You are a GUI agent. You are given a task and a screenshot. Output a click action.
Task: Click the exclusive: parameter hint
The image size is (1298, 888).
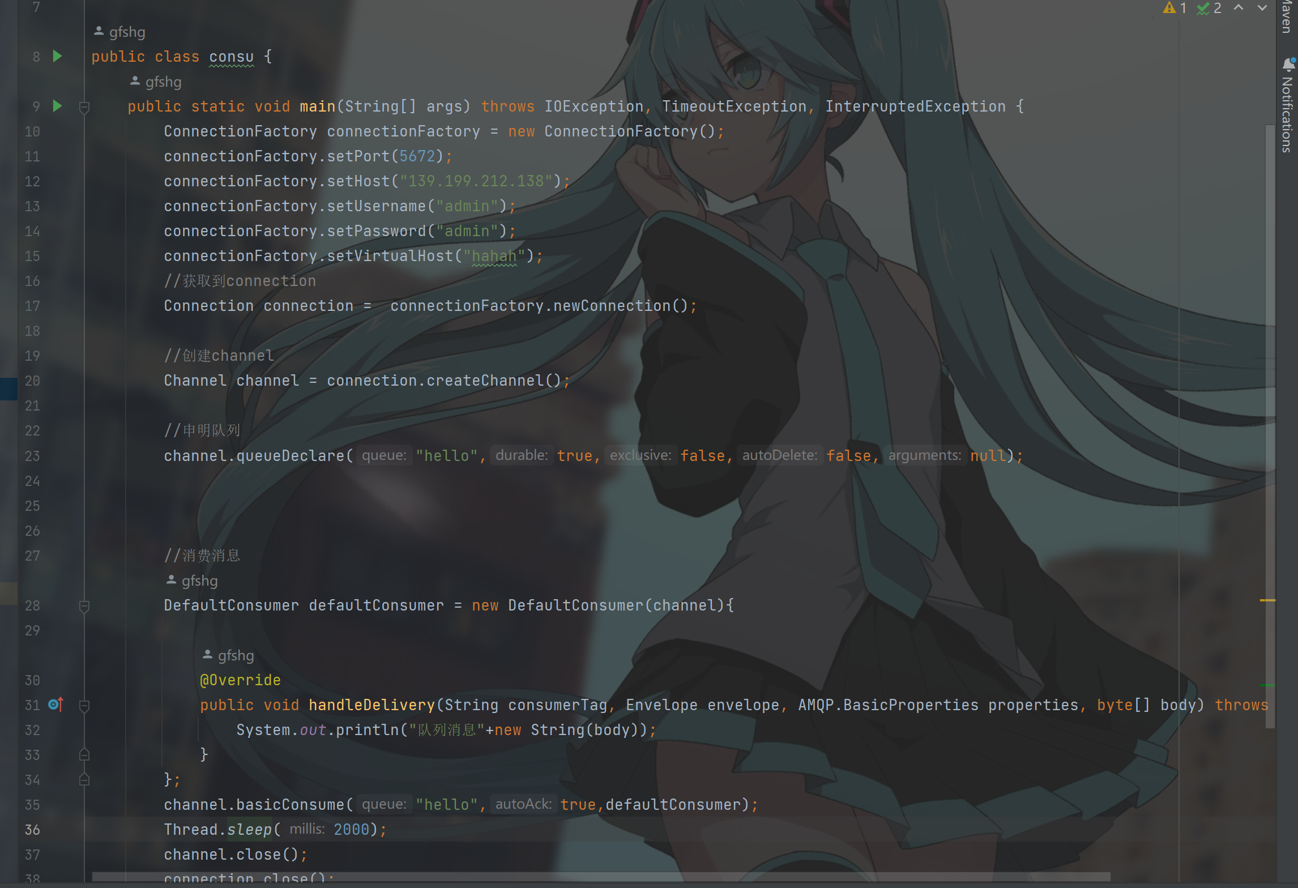click(641, 455)
